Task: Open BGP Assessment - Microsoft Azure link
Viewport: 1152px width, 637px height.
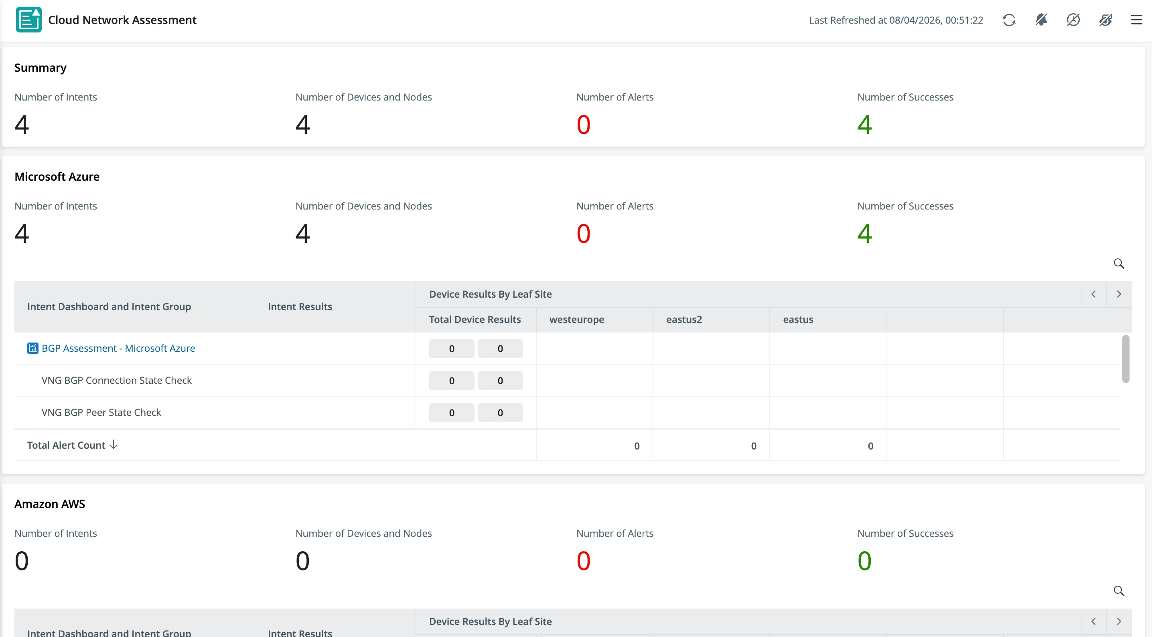Action: 118,348
